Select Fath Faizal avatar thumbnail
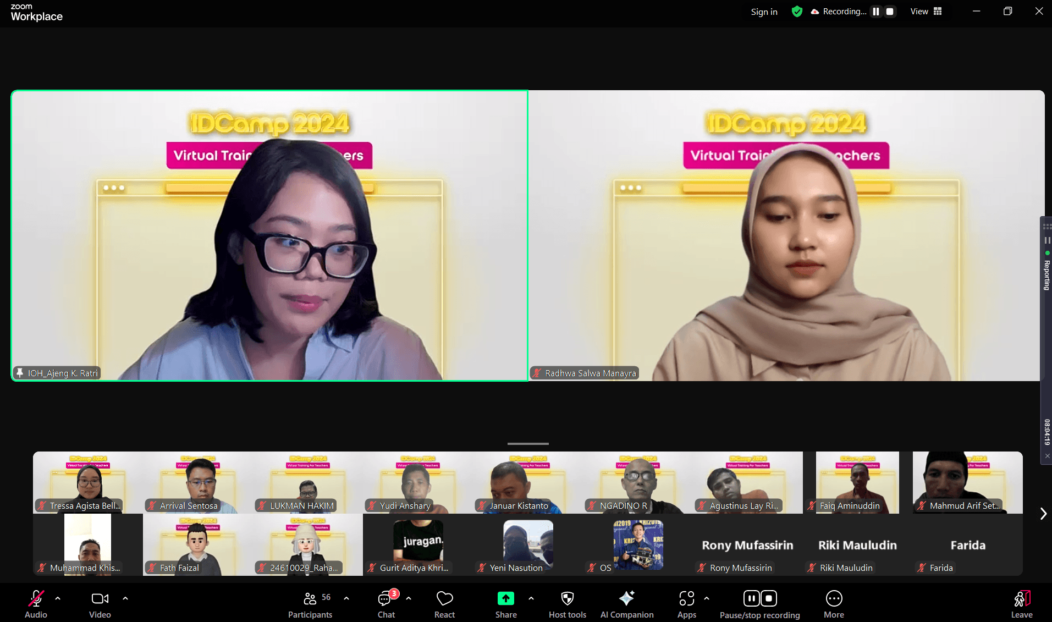 pos(198,544)
